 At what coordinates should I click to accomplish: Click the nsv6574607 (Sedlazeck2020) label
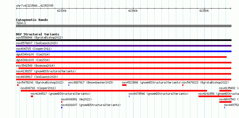tap(37, 43)
